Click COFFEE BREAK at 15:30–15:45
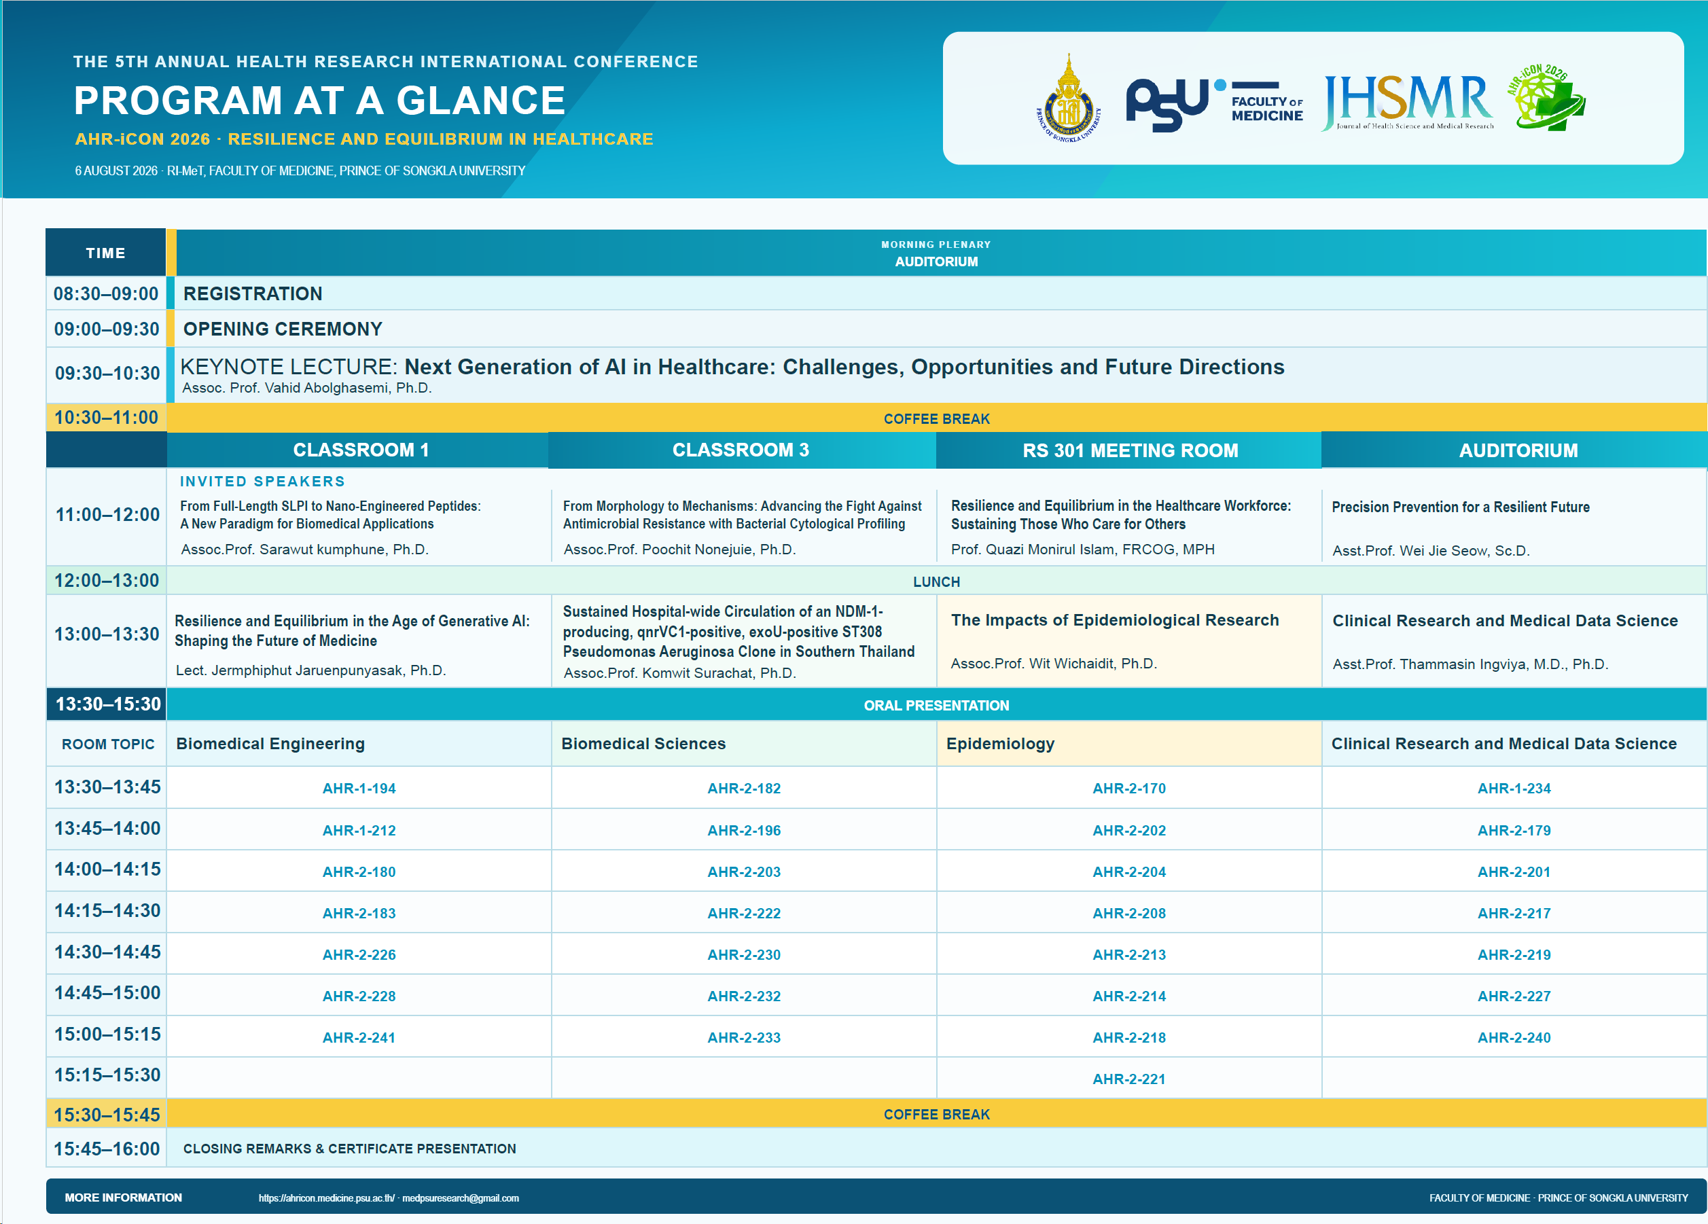 coord(936,1115)
